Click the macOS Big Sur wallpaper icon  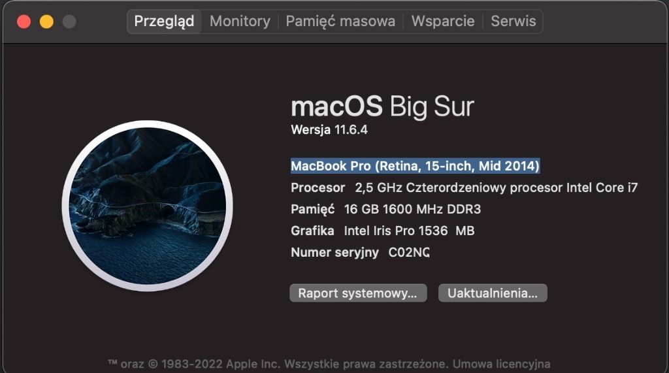click(x=147, y=206)
